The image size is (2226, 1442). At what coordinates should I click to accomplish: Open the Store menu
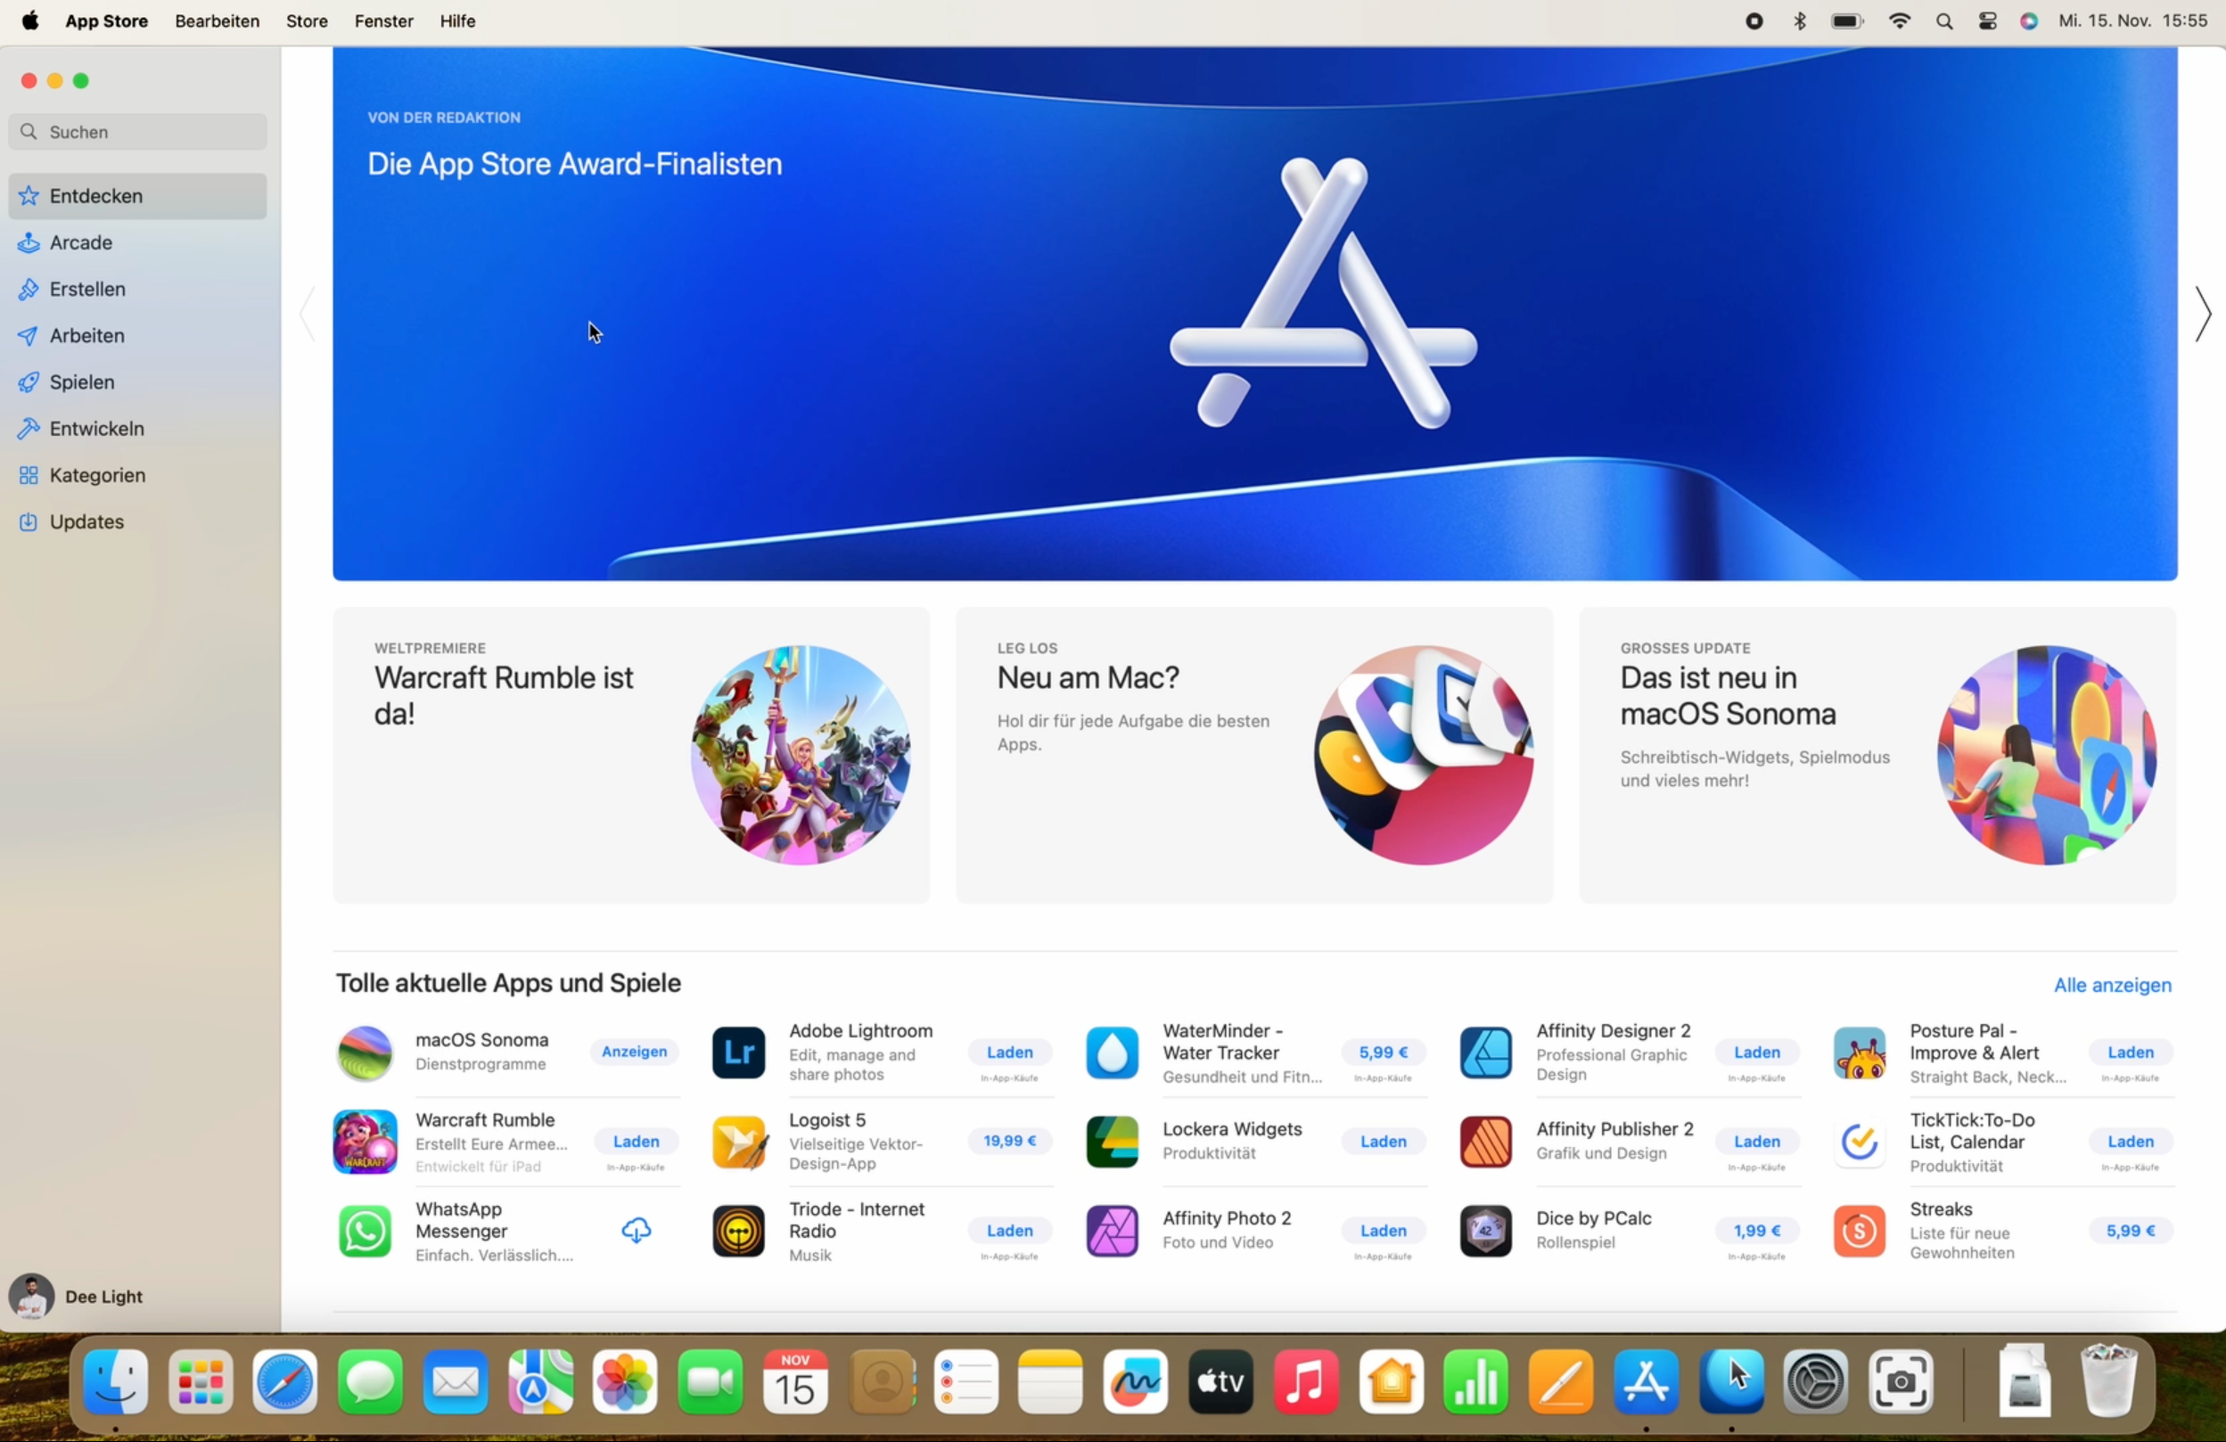307,20
